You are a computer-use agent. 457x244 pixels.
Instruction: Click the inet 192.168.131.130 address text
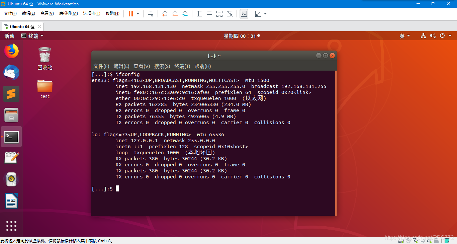146,86
